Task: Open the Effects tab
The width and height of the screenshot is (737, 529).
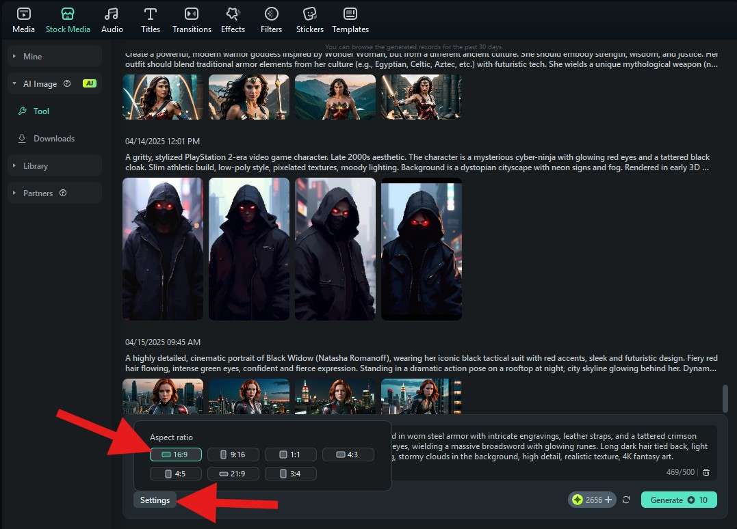Action: (233, 21)
